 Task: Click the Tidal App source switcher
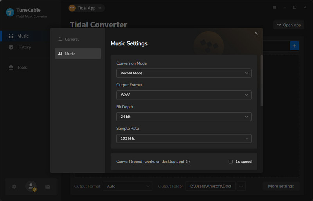coord(86,8)
